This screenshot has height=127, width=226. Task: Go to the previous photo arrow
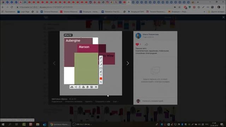pos(54,63)
